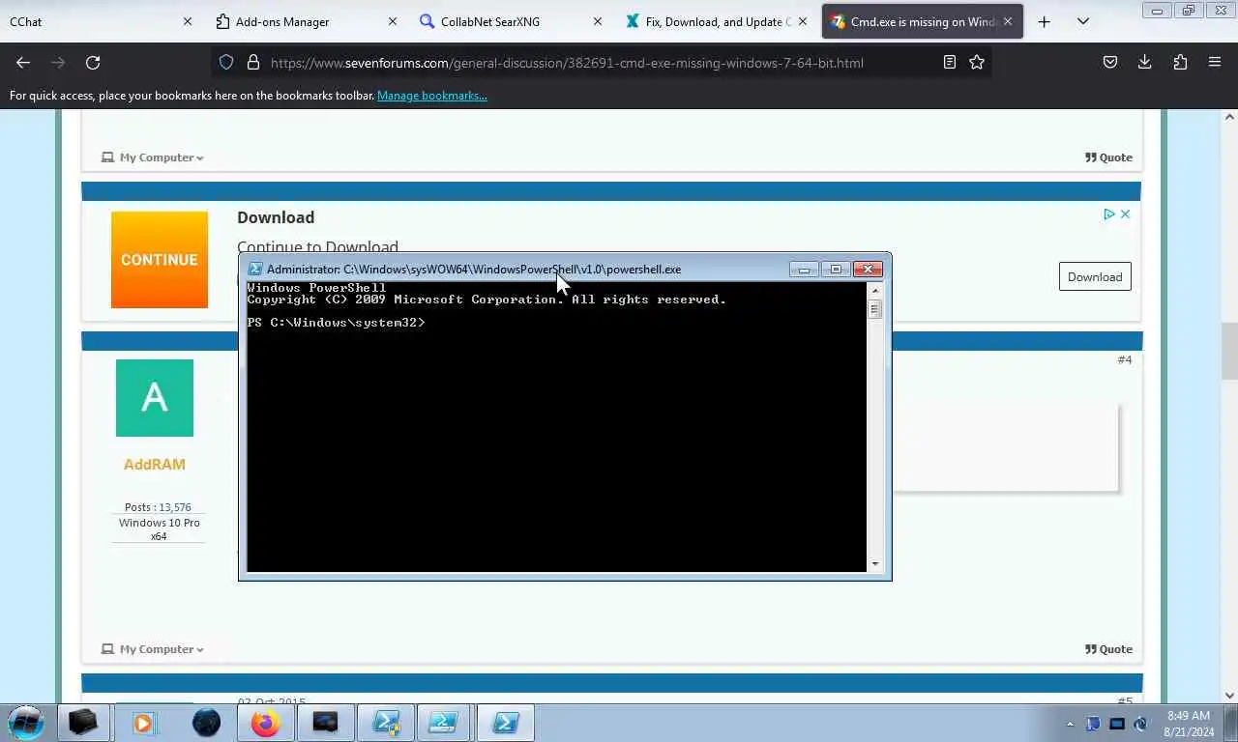The width and height of the screenshot is (1238, 742).
Task: Click the ad's Download button
Action: pos(1095,276)
